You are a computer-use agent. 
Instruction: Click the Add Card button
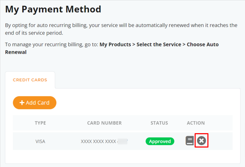coord(35,103)
